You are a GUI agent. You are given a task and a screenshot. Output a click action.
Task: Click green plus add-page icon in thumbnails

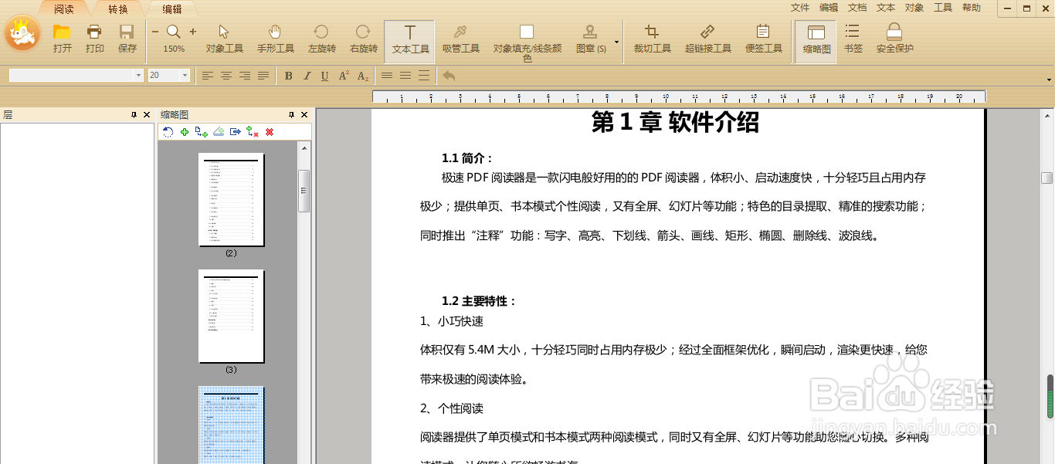(x=185, y=132)
